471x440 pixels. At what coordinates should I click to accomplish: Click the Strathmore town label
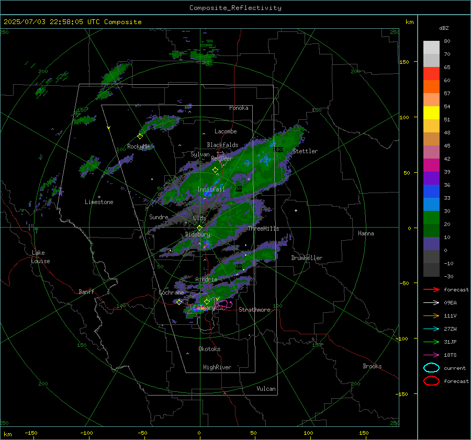254,310
